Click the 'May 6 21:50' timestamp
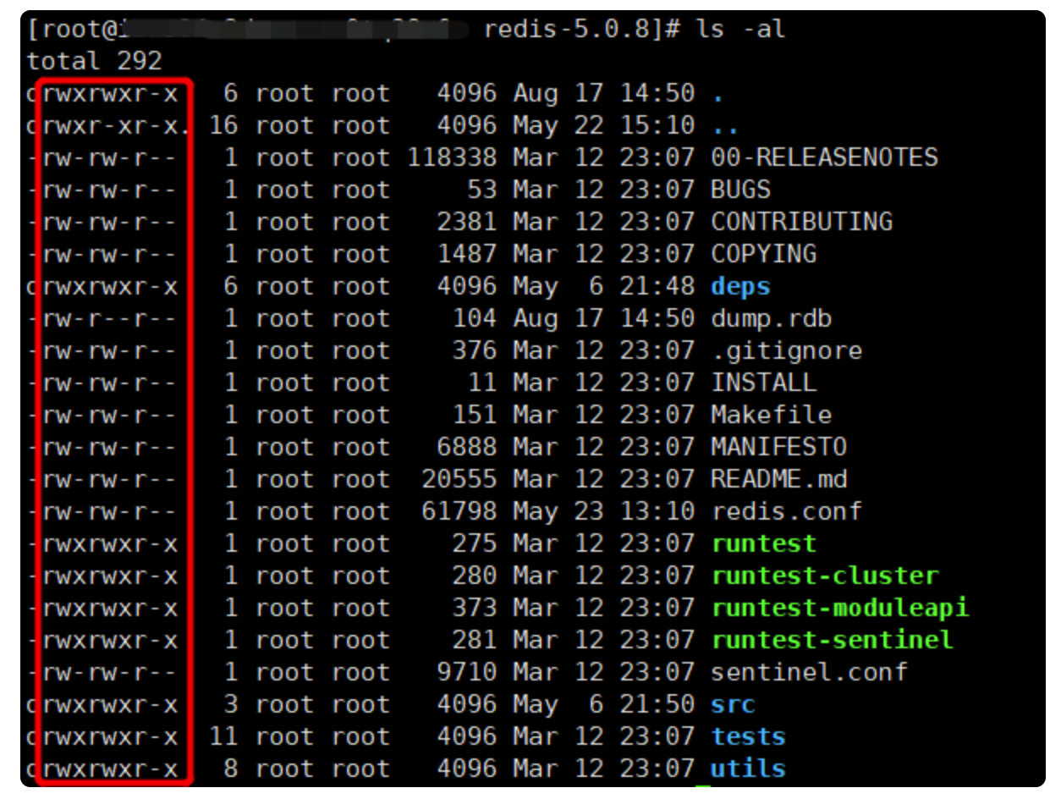This screenshot has height=799, width=1061. pos(604,704)
